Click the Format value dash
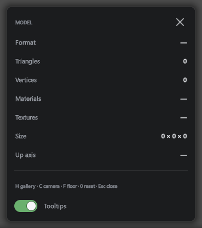 click(183, 43)
